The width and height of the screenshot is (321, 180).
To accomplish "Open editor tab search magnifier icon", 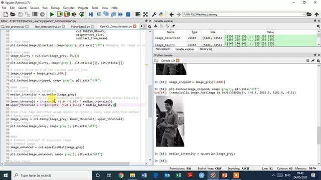I will tap(149, 26).
